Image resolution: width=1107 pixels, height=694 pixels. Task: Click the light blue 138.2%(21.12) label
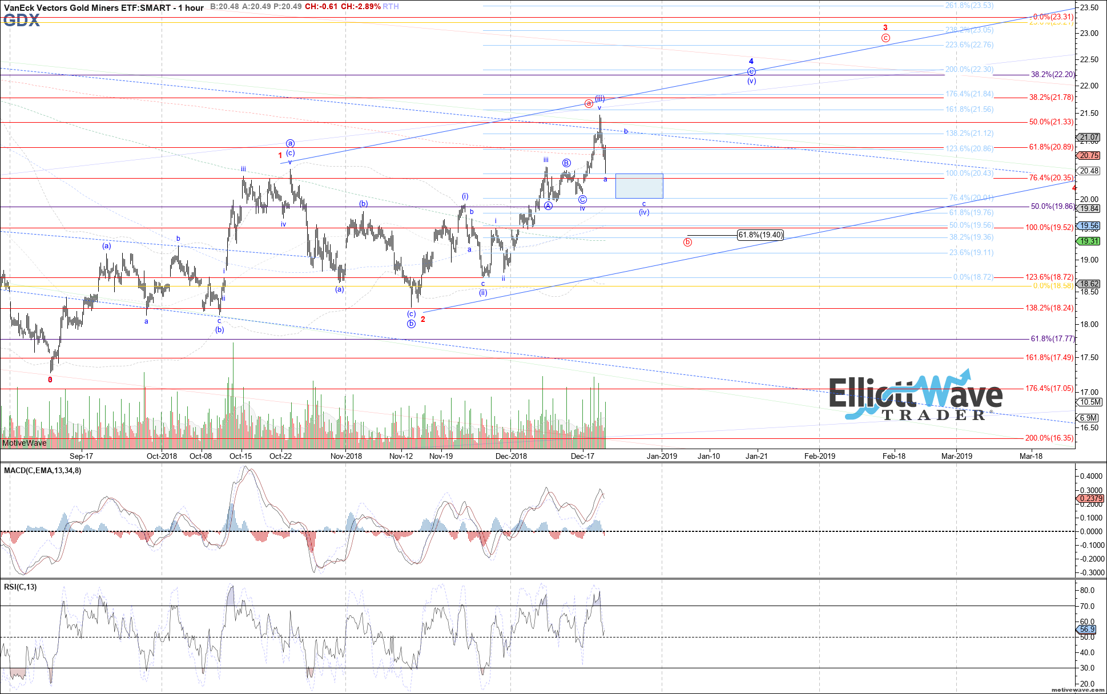click(x=969, y=134)
